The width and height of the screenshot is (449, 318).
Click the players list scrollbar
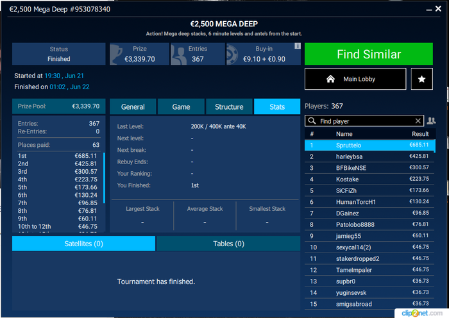pyautogui.click(x=435, y=146)
